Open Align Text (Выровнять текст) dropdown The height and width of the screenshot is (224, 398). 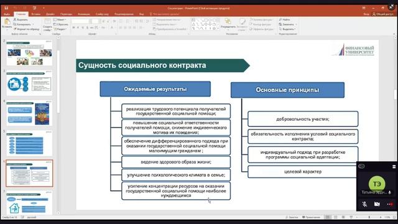[165, 24]
